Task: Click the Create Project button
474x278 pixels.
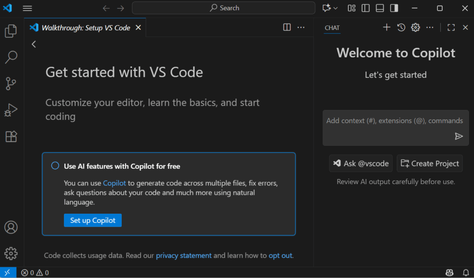Action: coord(430,163)
